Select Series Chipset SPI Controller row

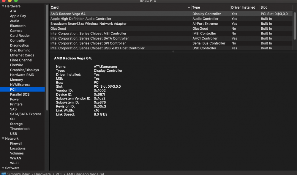[171, 43]
